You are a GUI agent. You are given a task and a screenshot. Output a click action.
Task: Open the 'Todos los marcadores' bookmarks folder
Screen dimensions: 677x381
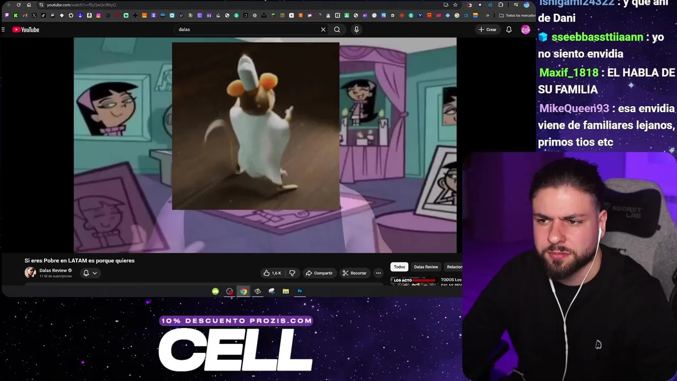pyautogui.click(x=517, y=15)
